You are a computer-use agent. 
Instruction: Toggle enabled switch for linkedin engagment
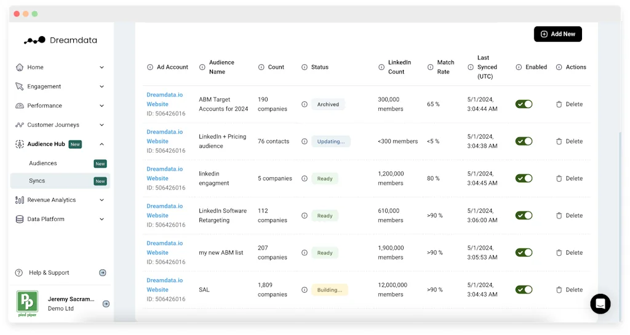pos(524,179)
